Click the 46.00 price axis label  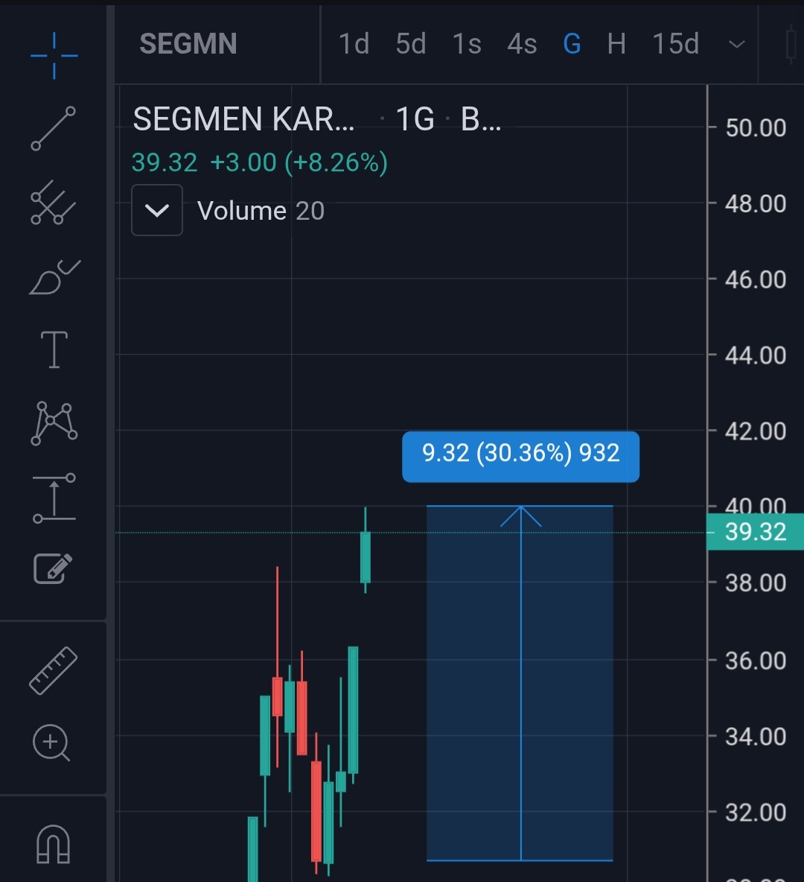[756, 279]
